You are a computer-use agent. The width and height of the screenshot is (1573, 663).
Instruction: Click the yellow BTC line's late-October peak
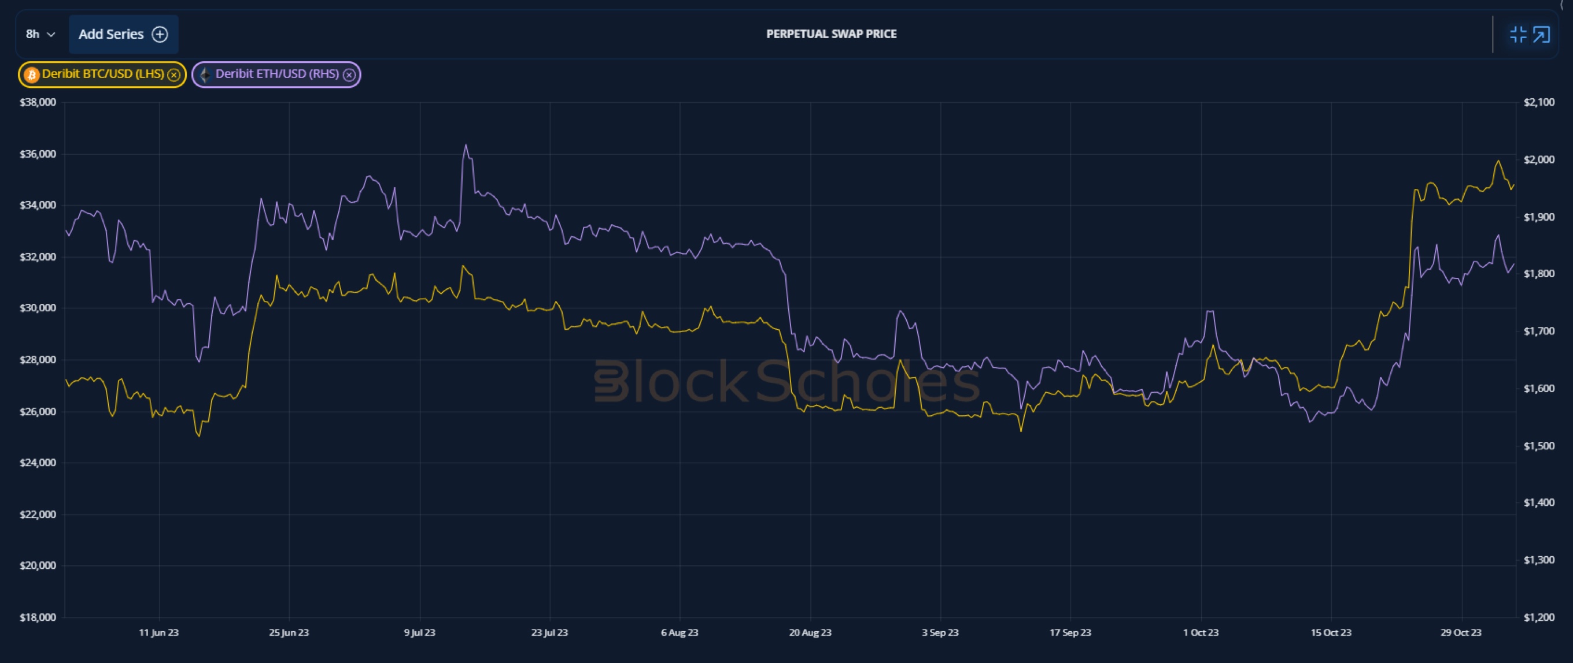coord(1498,162)
